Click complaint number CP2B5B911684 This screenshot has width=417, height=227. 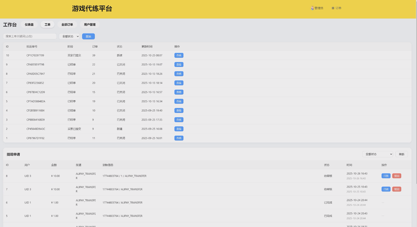[x=35, y=111]
